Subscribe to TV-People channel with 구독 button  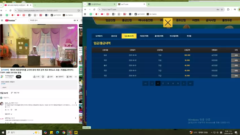pyautogui.click(x=19, y=77)
